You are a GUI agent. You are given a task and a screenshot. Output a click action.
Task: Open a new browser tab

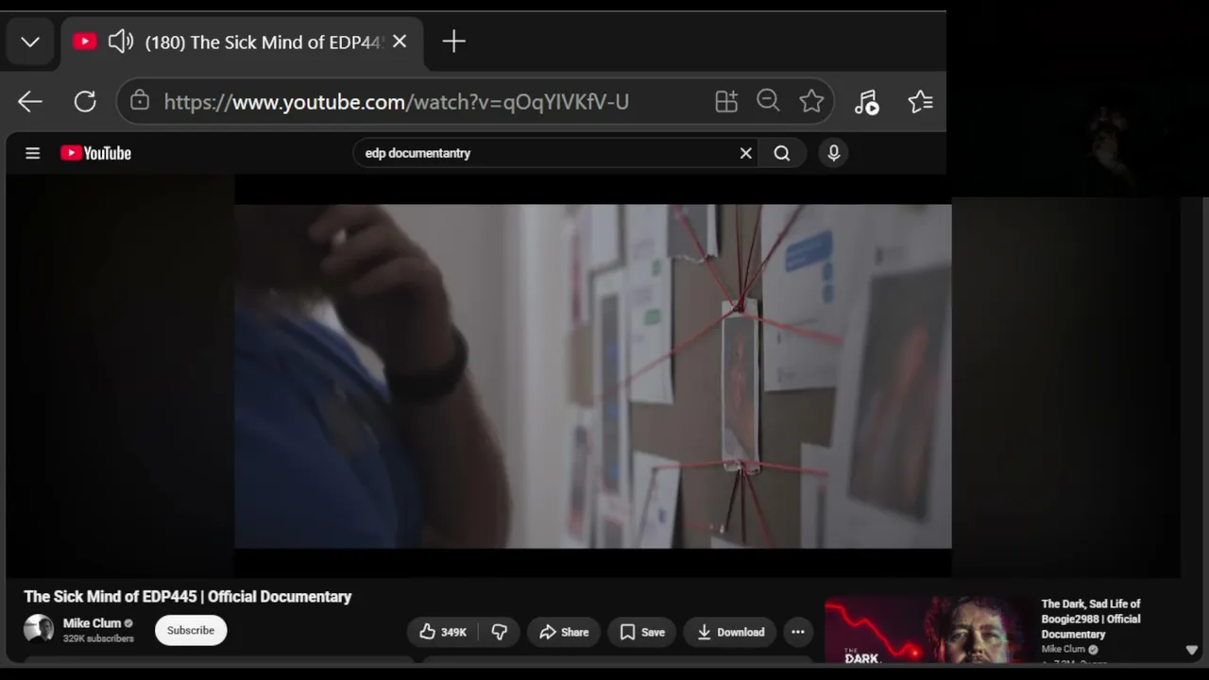[453, 42]
